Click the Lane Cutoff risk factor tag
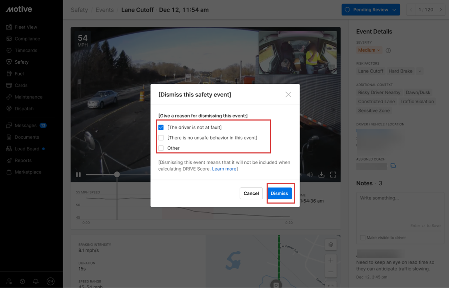The width and height of the screenshot is (449, 288). pyautogui.click(x=371, y=71)
